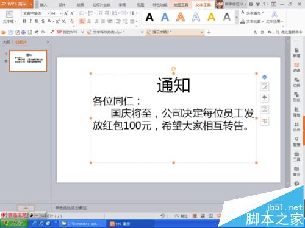Image resolution: width=305 pixels, height=228 pixels.
Task: Select justify alignment button
Action: [x=103, y=21]
